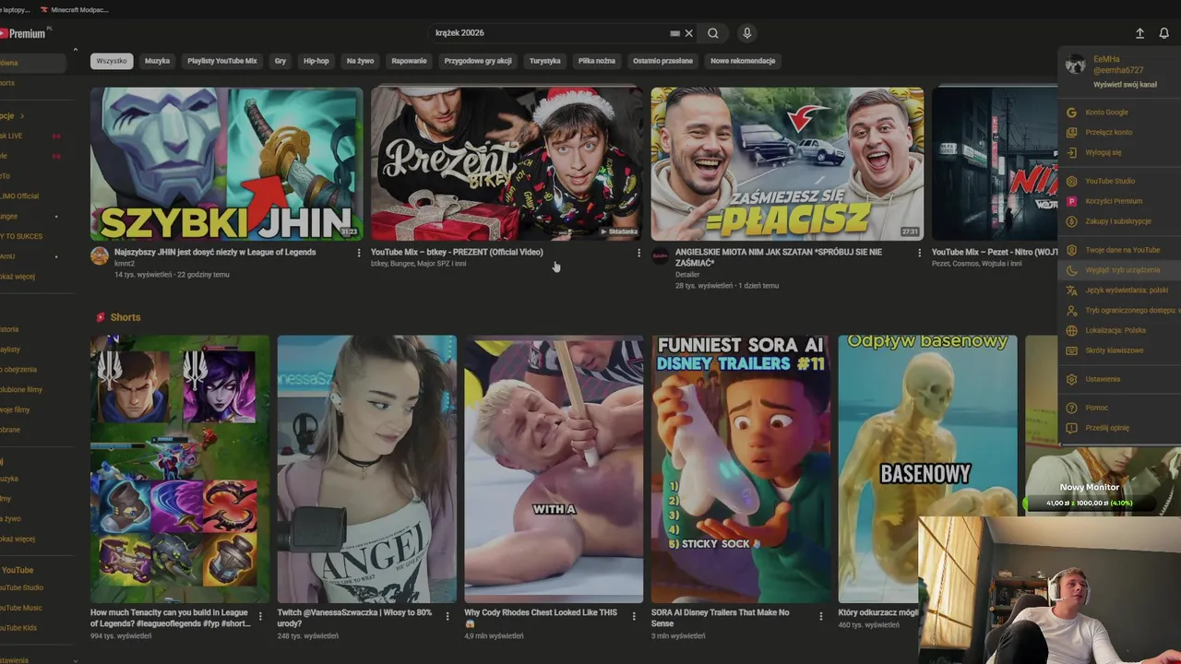Select the Wszystko filter chip

tap(112, 61)
